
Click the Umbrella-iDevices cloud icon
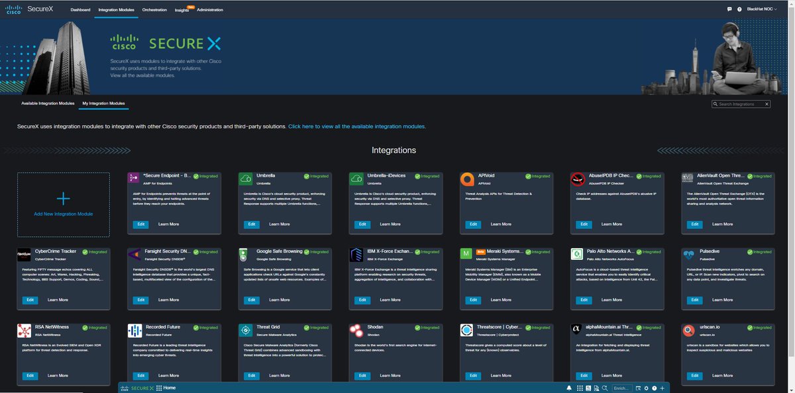click(x=355, y=179)
